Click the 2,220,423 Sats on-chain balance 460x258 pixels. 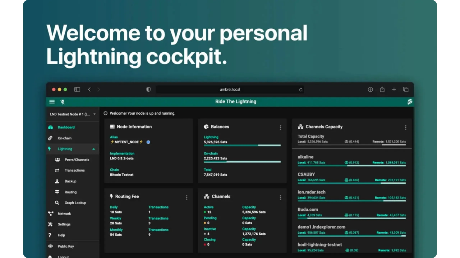[x=216, y=158]
